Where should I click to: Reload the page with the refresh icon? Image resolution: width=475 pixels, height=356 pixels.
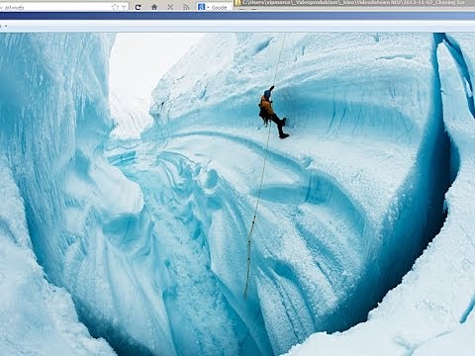pos(138,7)
